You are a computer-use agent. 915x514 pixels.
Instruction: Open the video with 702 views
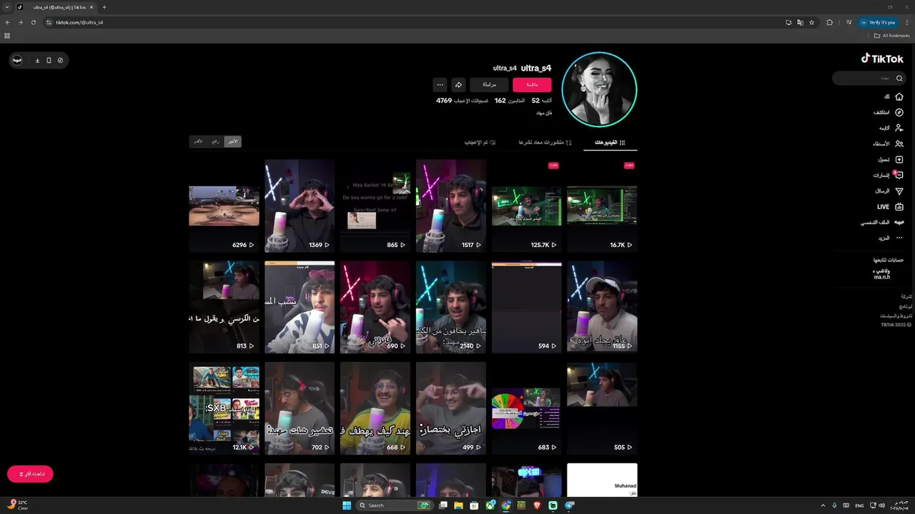(x=300, y=408)
